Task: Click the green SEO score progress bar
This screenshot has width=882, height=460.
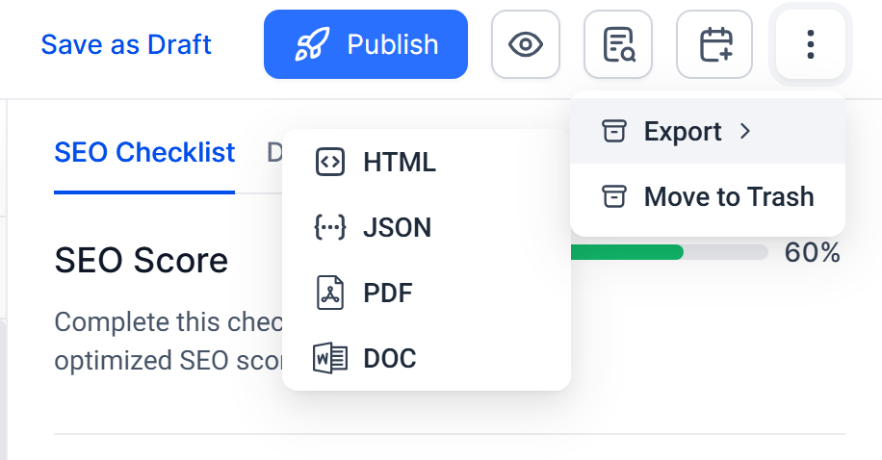Action: click(627, 252)
